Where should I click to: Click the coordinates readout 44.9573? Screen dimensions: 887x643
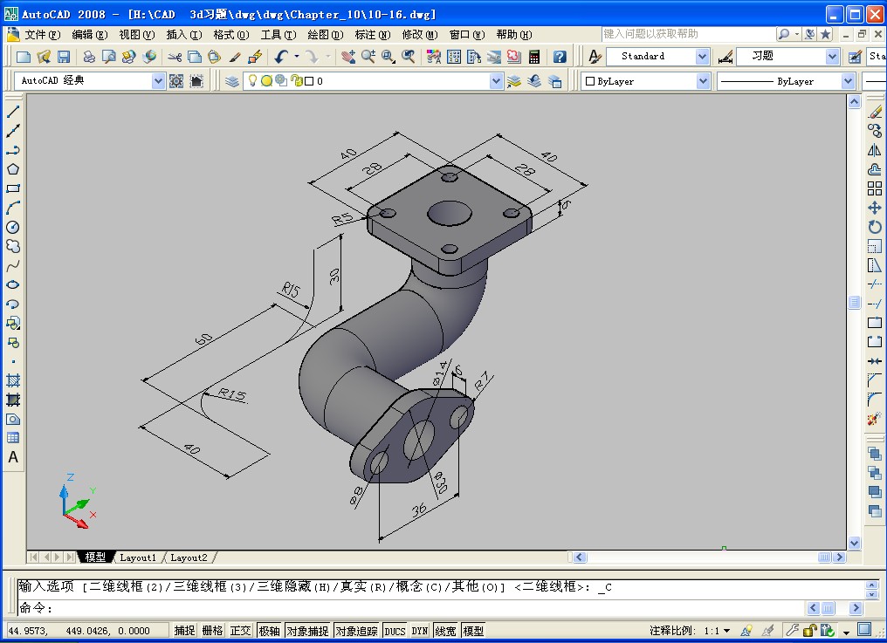[x=87, y=631]
